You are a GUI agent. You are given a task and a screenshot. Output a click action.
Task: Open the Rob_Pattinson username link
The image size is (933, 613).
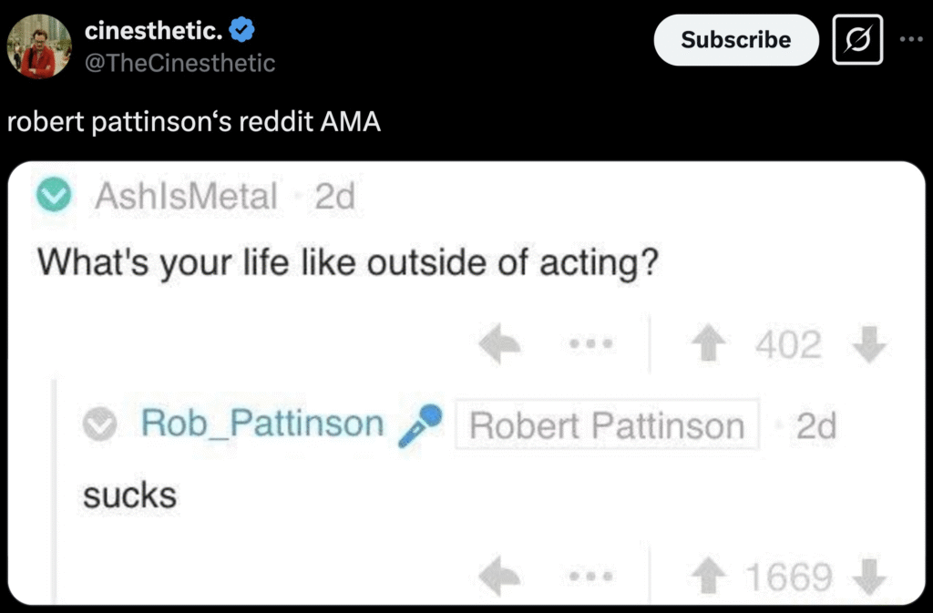[x=262, y=424]
